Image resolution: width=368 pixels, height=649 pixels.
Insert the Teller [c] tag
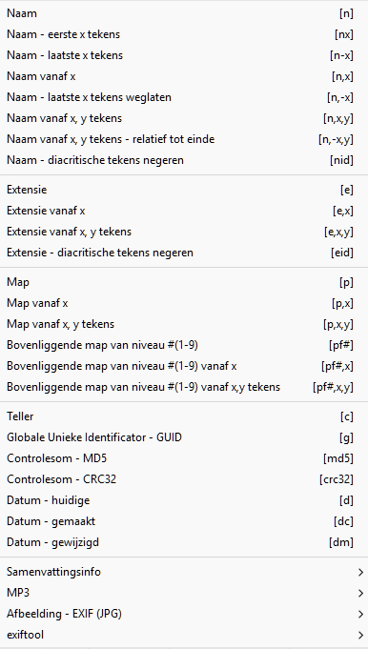184,416
